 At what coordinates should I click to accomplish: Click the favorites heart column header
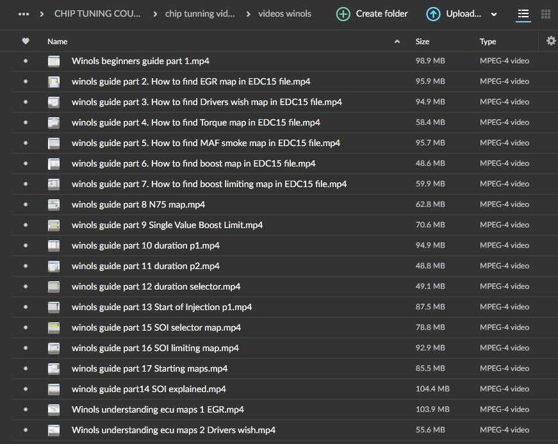pos(26,41)
